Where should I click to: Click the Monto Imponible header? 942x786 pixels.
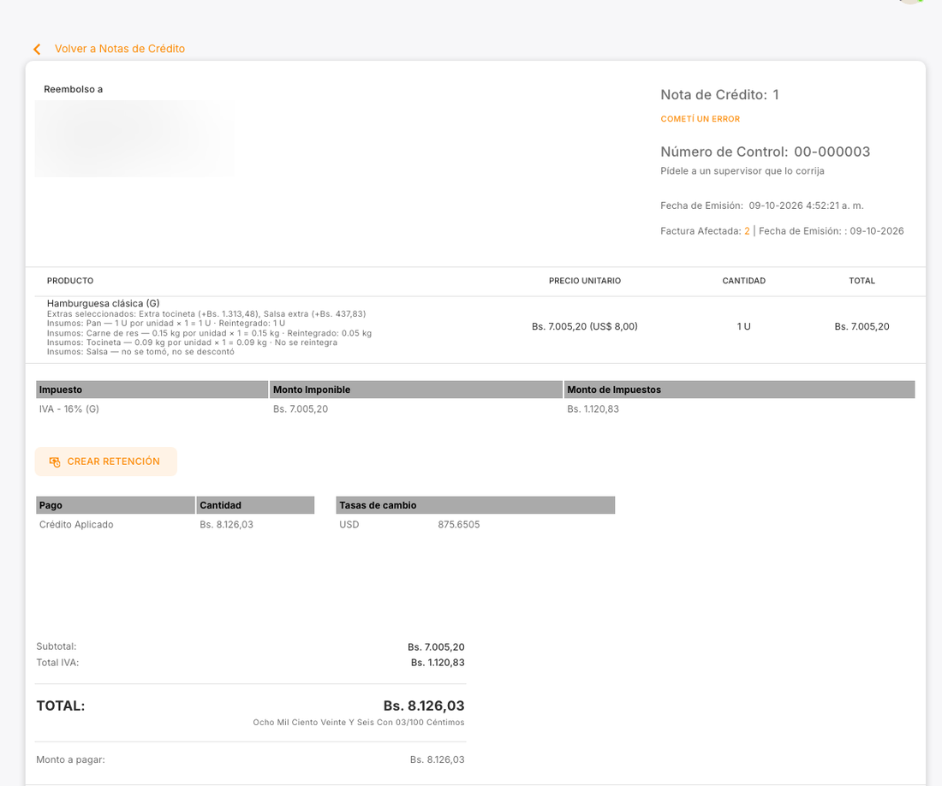(x=415, y=390)
